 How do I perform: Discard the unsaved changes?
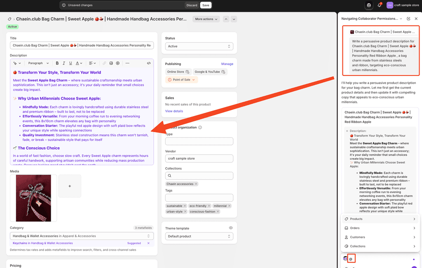[192, 5]
